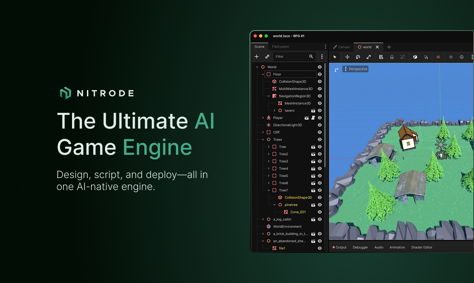Expand the Tree3 node
Viewport: 474px width, 283px height.
coord(269,161)
